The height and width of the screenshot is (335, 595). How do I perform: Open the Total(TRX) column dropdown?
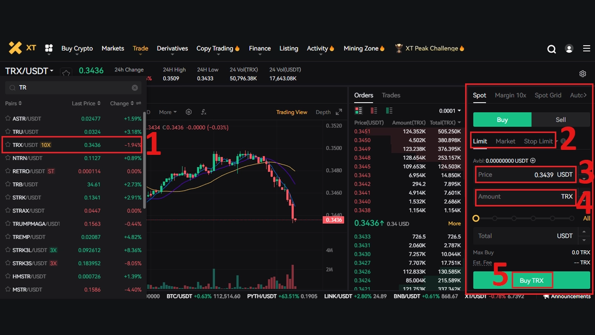[445, 123]
